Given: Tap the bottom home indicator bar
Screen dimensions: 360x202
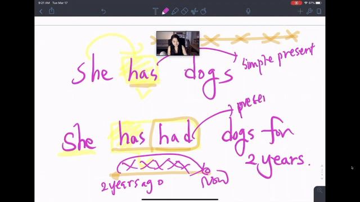Looking at the screenshot, I should pyautogui.click(x=180, y=200).
